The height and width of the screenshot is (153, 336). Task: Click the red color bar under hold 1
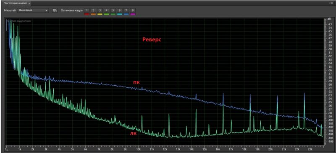click(87, 14)
